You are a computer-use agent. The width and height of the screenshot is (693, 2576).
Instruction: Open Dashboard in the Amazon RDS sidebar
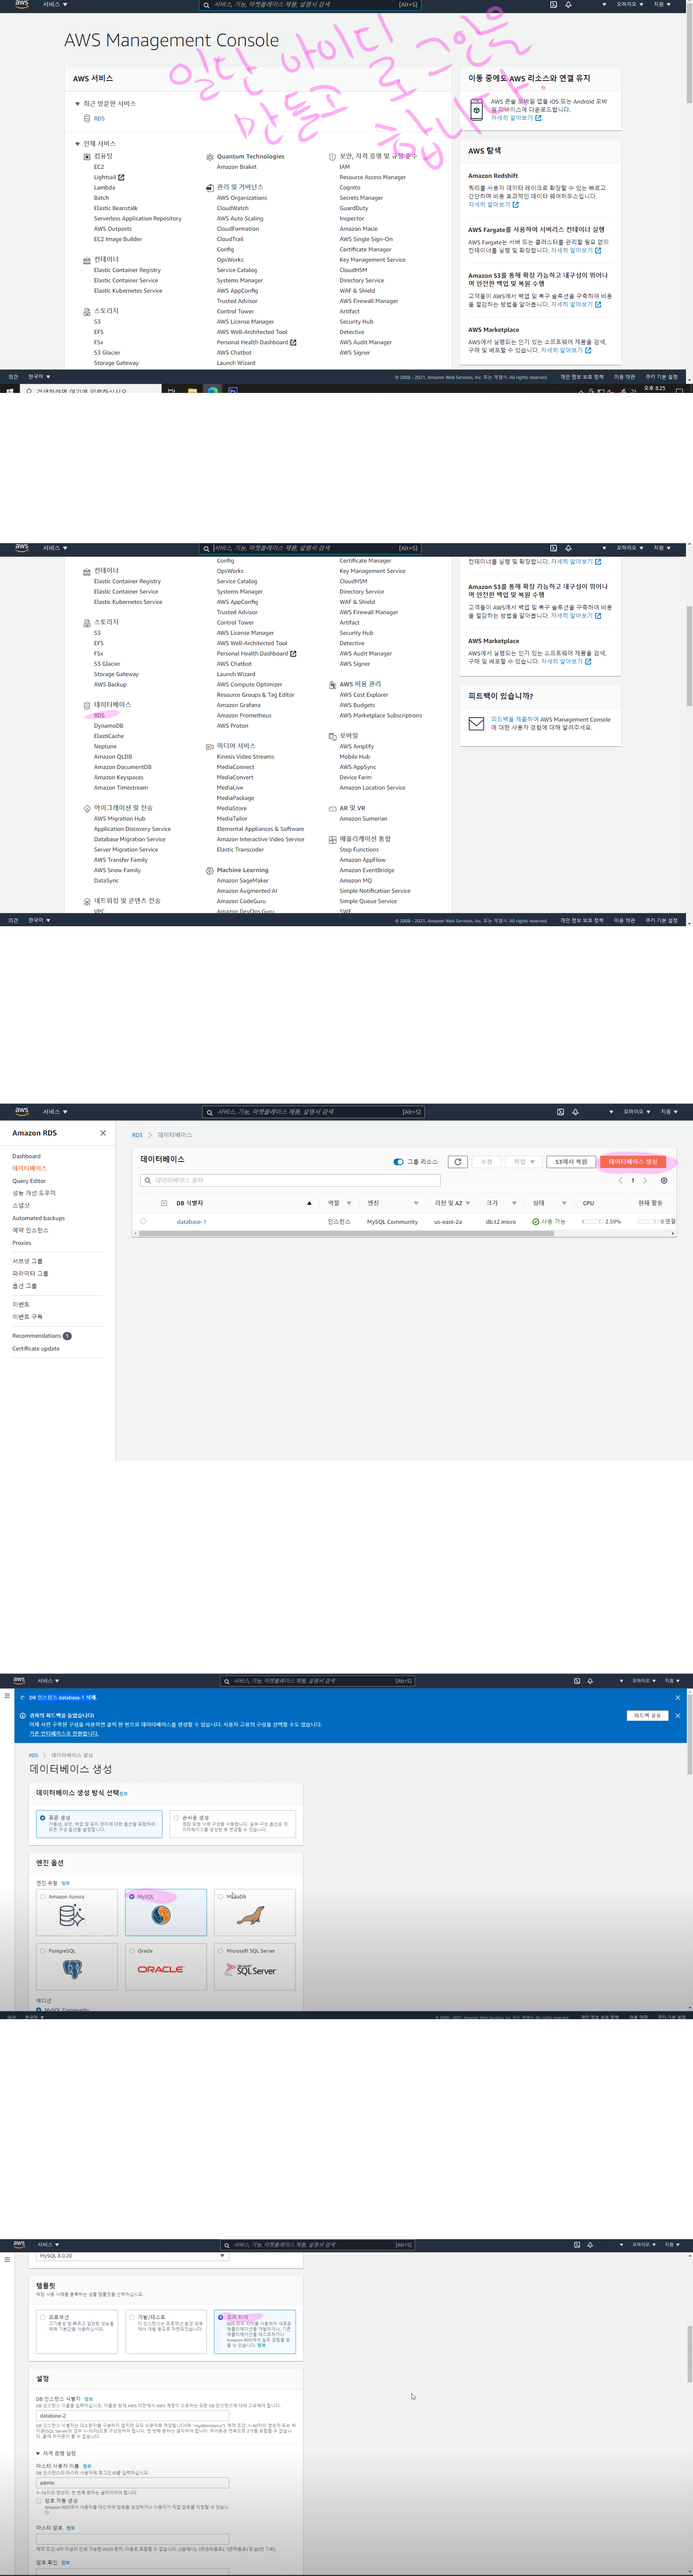[x=26, y=1156]
